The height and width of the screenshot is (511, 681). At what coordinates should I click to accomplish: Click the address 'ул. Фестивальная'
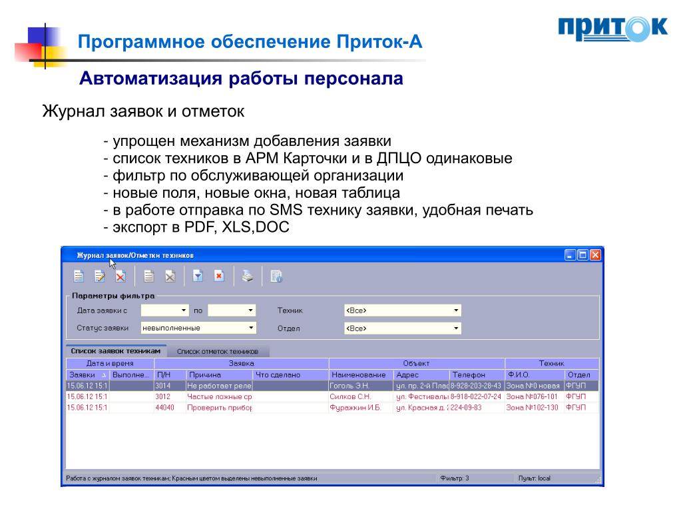(x=421, y=396)
